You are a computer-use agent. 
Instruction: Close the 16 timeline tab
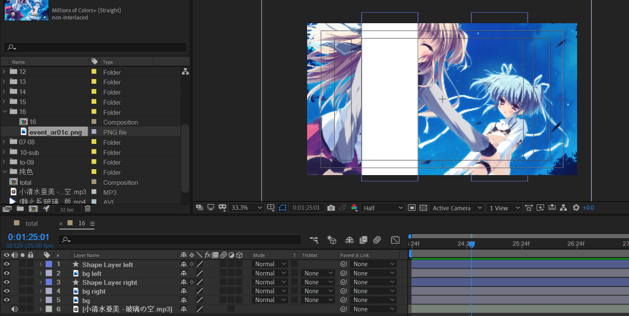(61, 224)
